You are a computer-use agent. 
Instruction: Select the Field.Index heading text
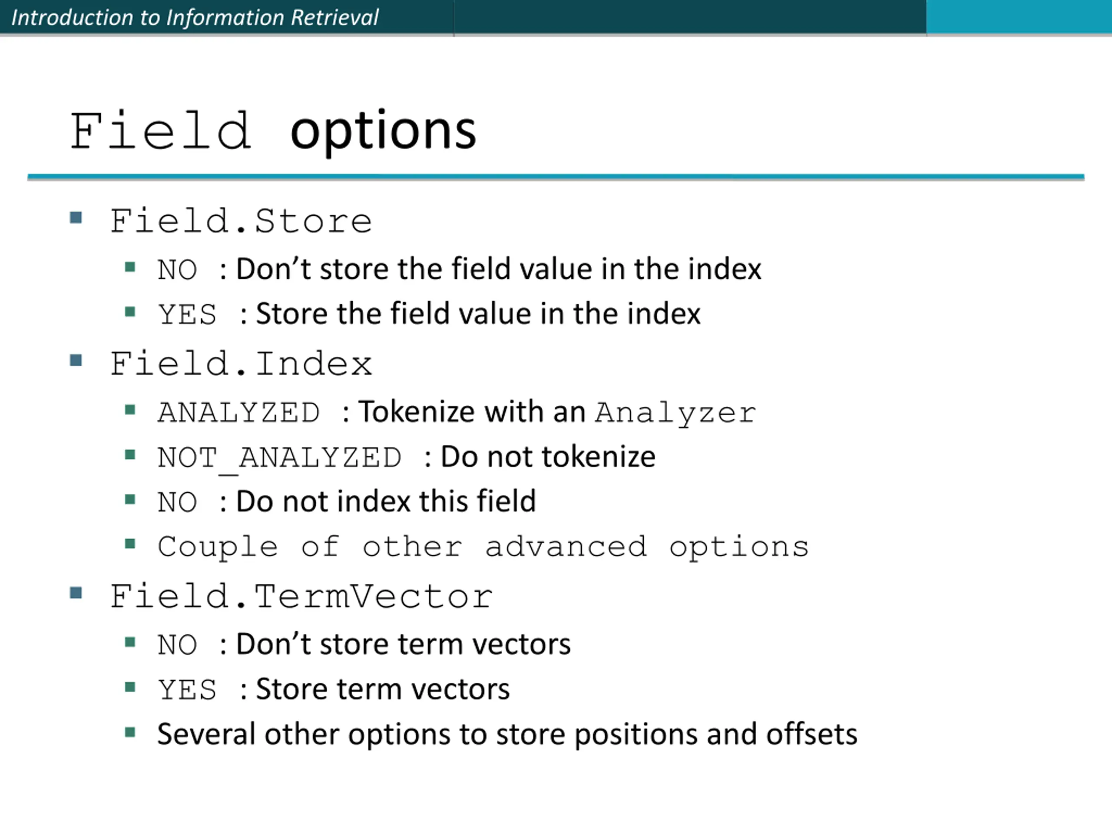pos(241,364)
